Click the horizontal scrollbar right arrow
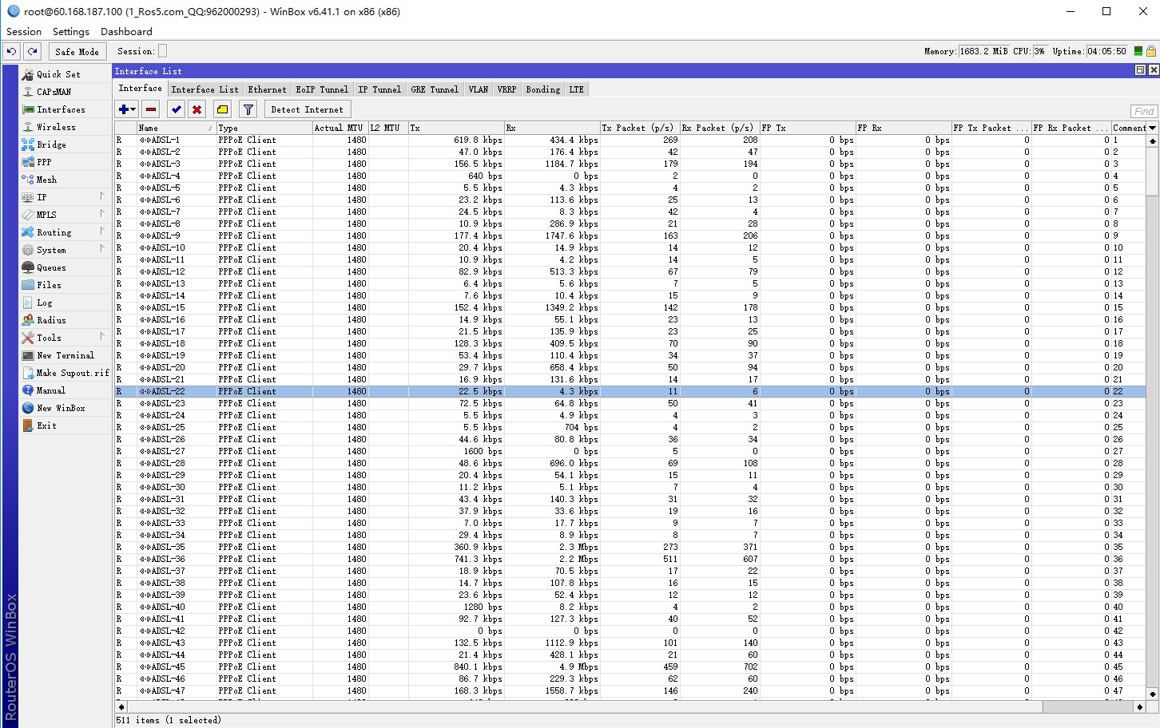The width and height of the screenshot is (1160, 728). [1140, 707]
